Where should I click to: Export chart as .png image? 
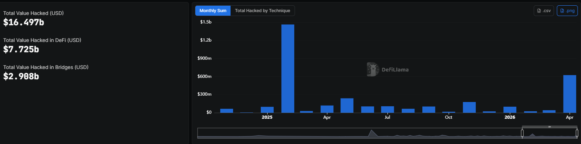tap(567, 11)
